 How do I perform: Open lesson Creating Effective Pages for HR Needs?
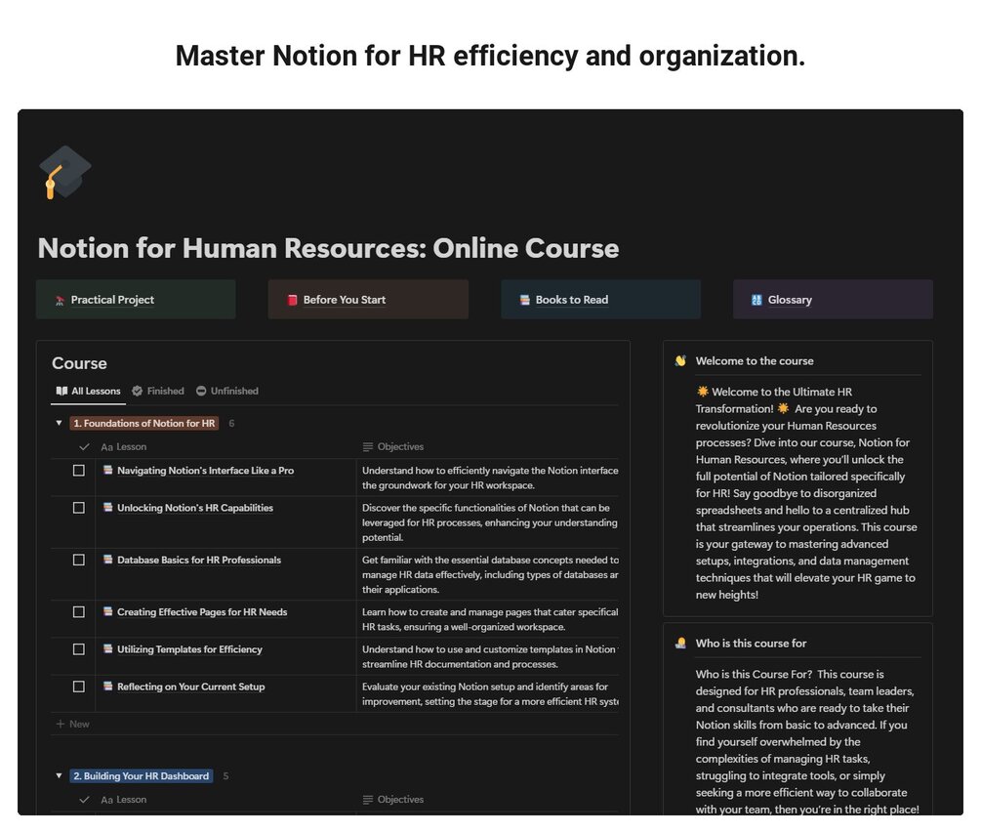pos(202,612)
